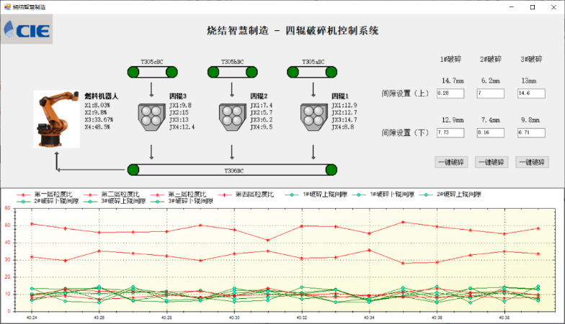565x324 pixels.
Task: Focus 3#破碎 lower gap field showing 6.71
Action: click(x=530, y=133)
